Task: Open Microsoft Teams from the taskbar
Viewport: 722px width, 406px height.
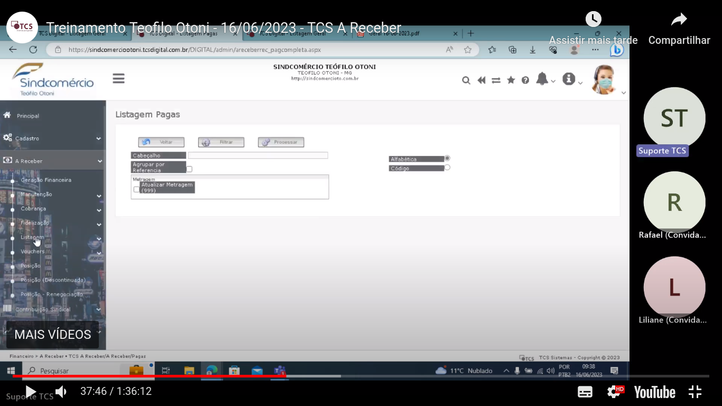Action: click(x=279, y=371)
